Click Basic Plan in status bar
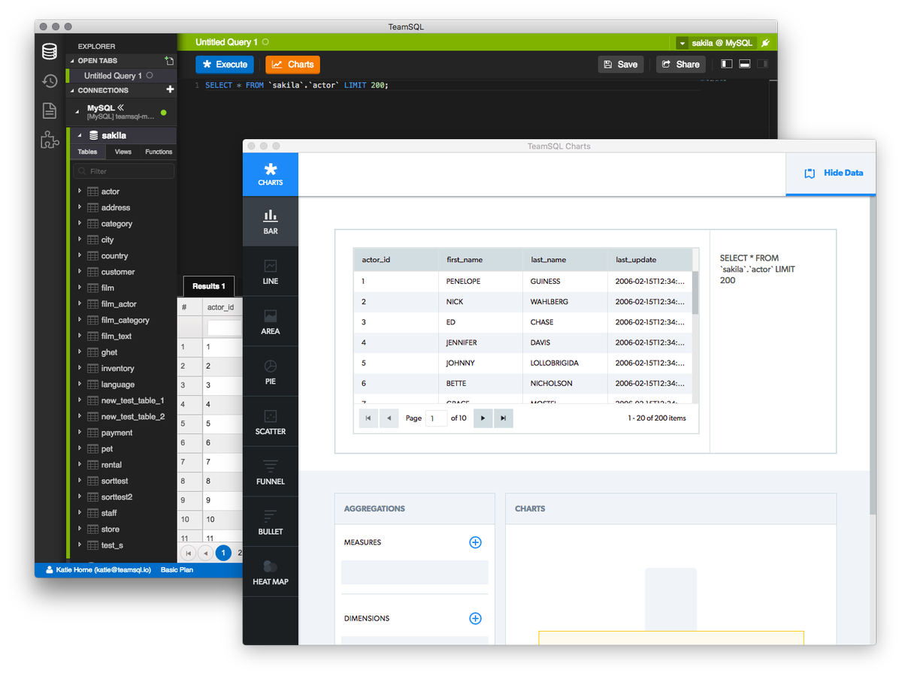 177,570
